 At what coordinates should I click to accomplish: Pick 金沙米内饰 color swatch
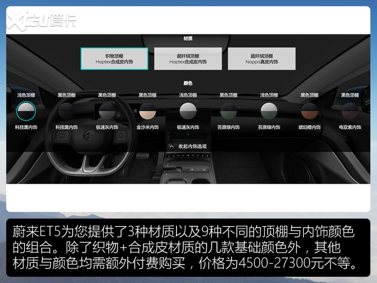pyautogui.click(x=148, y=111)
